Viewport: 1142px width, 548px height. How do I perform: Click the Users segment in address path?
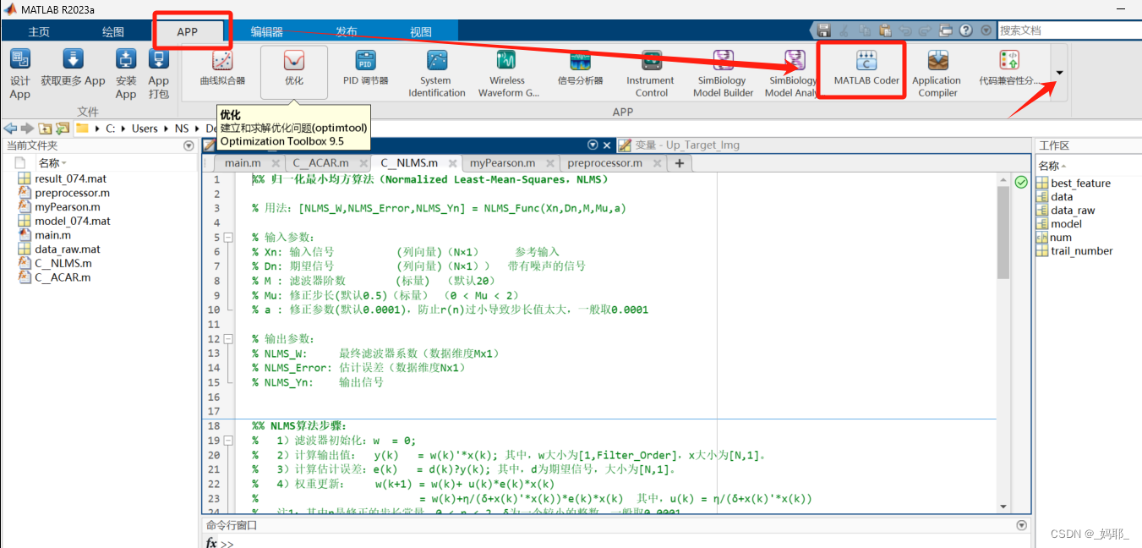click(x=145, y=129)
